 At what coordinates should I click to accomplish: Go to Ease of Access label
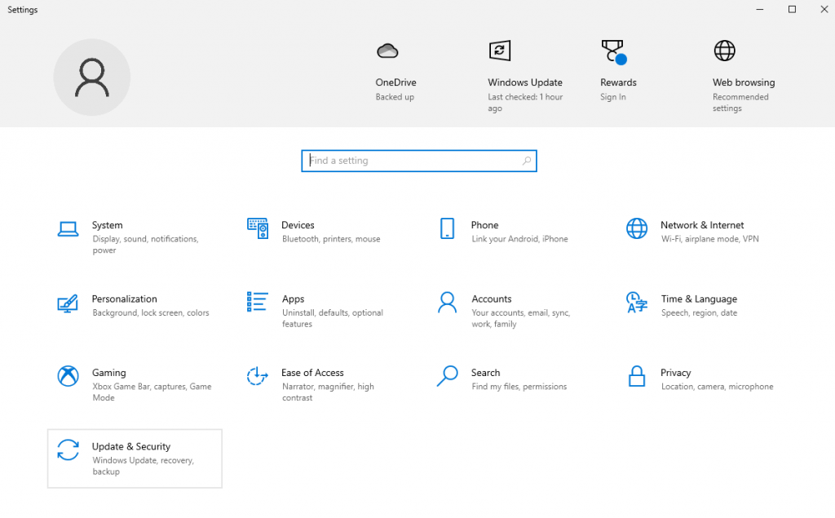click(x=312, y=373)
